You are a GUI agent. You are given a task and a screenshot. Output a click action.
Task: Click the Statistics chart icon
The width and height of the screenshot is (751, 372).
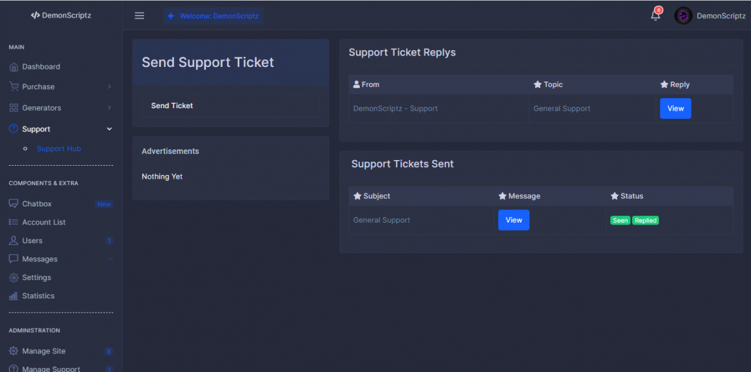tap(14, 296)
